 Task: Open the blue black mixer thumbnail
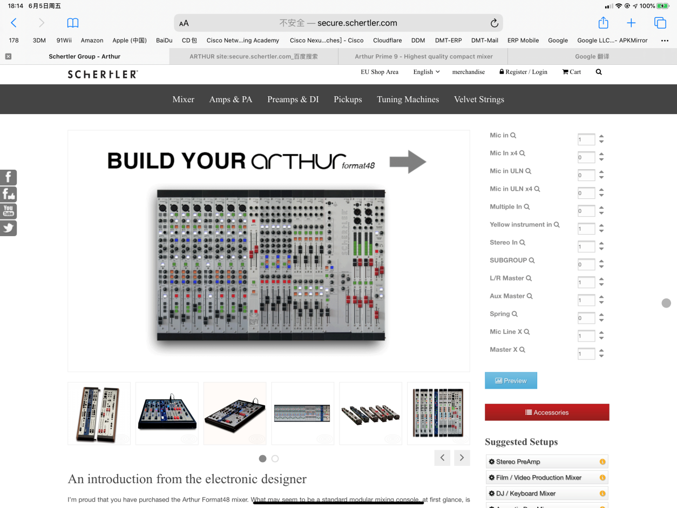click(x=167, y=413)
